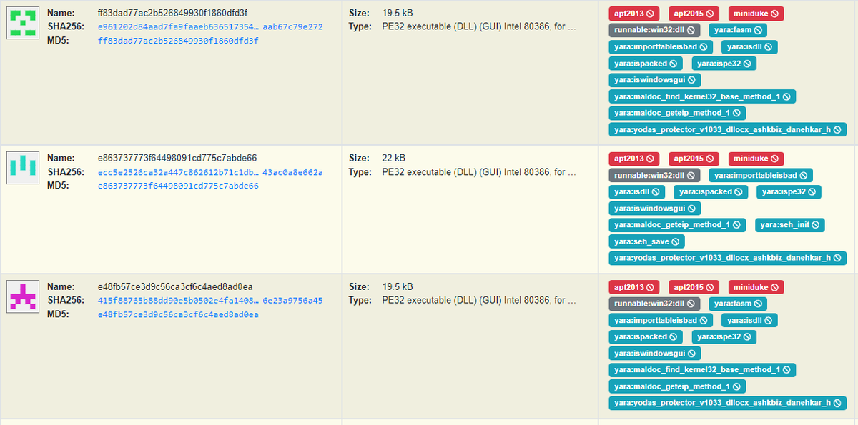Remove runnable:win32:dll tag from ff83dad7 sample
Viewport: 858px width, 425px height.
point(691,30)
